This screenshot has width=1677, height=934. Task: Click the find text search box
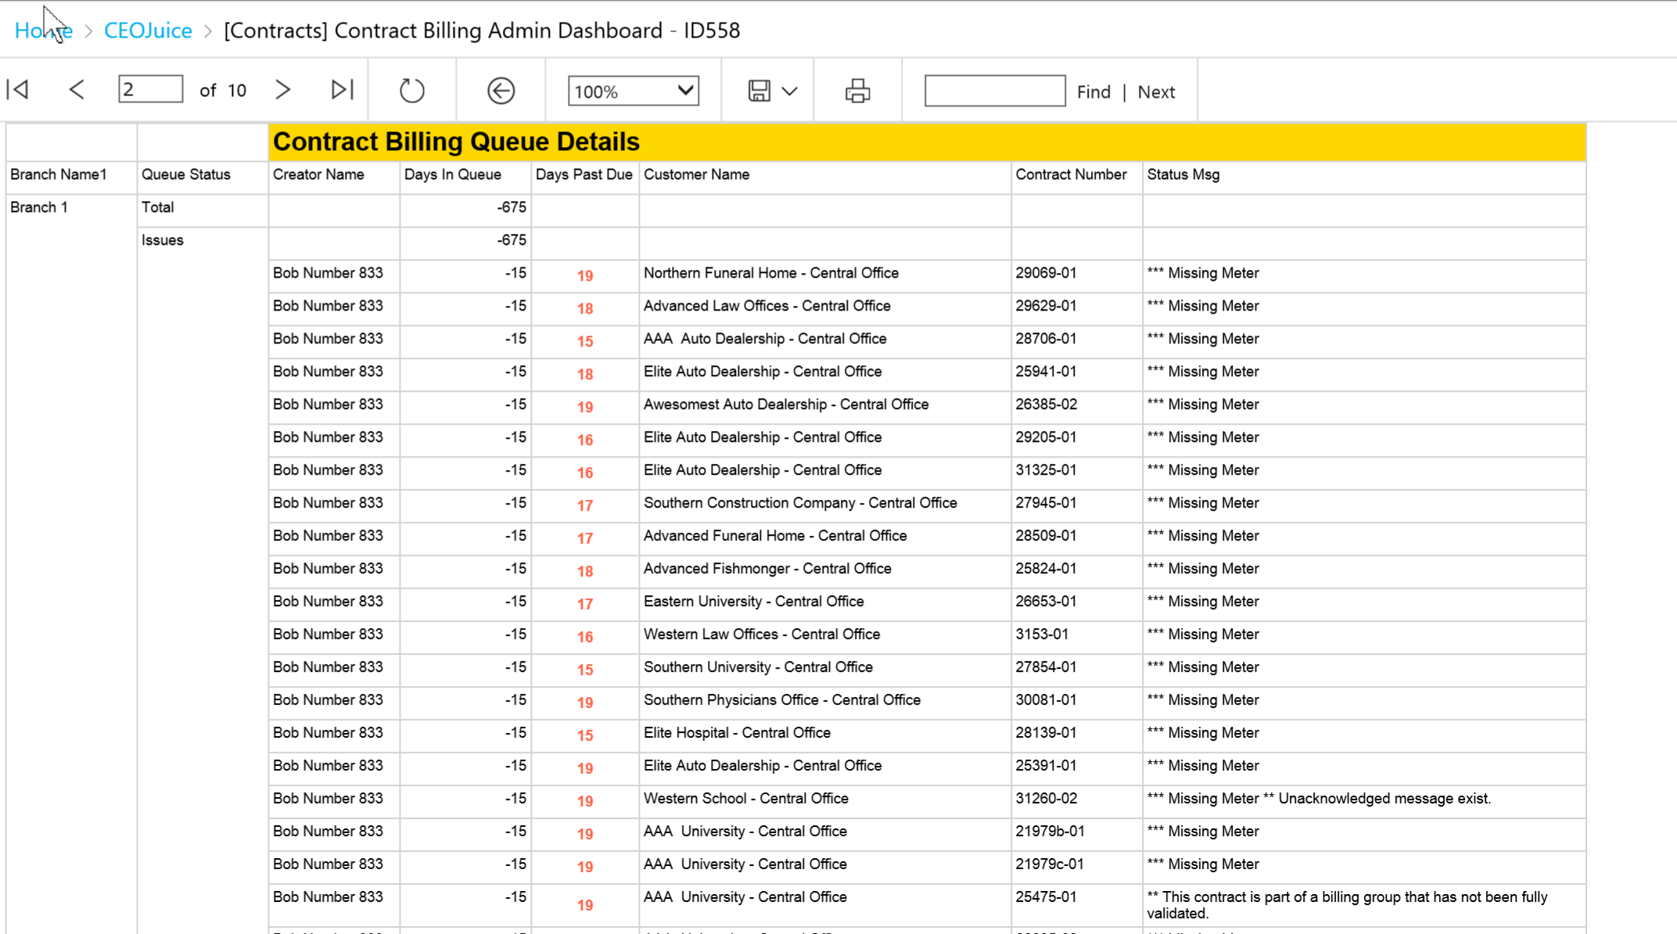(994, 90)
